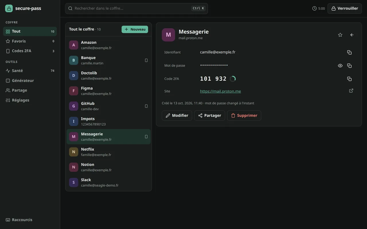
Task: Copy the Identifiant camille@exemple.fr value
Action: click(349, 52)
